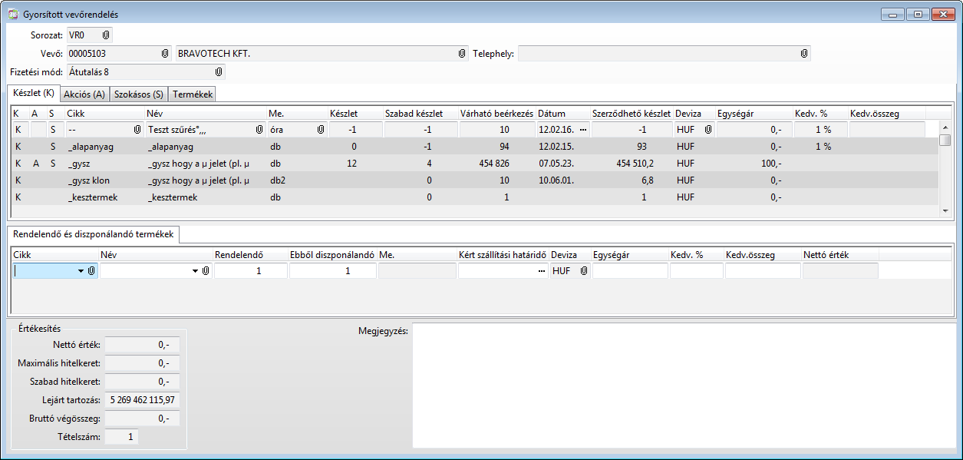Click paperclip icon beside customer code 00005103

point(165,54)
